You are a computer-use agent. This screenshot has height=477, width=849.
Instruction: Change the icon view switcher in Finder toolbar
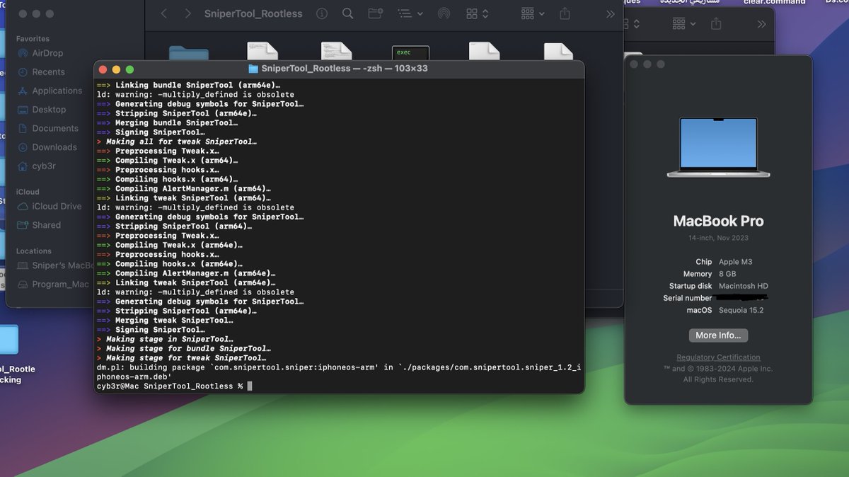click(478, 13)
